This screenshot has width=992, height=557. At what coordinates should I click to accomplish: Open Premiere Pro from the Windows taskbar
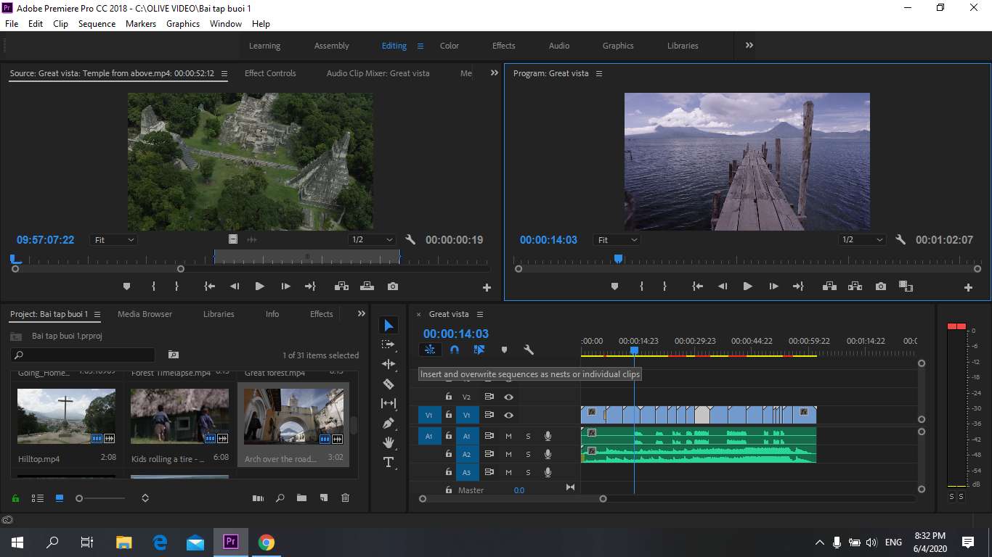[x=231, y=542]
